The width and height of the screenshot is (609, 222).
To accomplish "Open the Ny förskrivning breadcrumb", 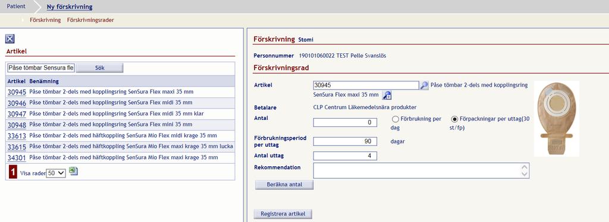I will [70, 7].
